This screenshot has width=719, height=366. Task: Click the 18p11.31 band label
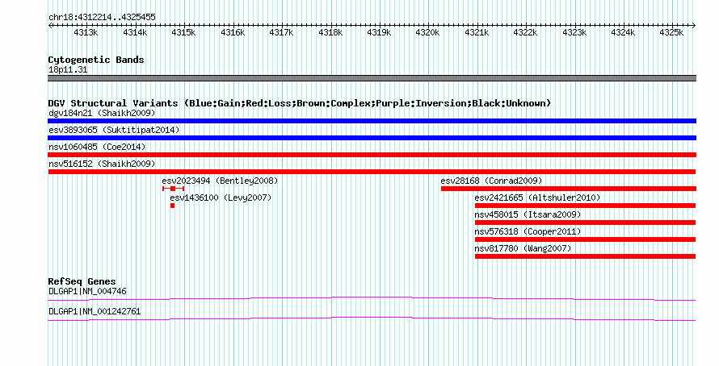coord(68,70)
